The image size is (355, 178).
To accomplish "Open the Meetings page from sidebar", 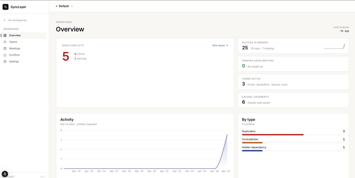I will pyautogui.click(x=15, y=49).
